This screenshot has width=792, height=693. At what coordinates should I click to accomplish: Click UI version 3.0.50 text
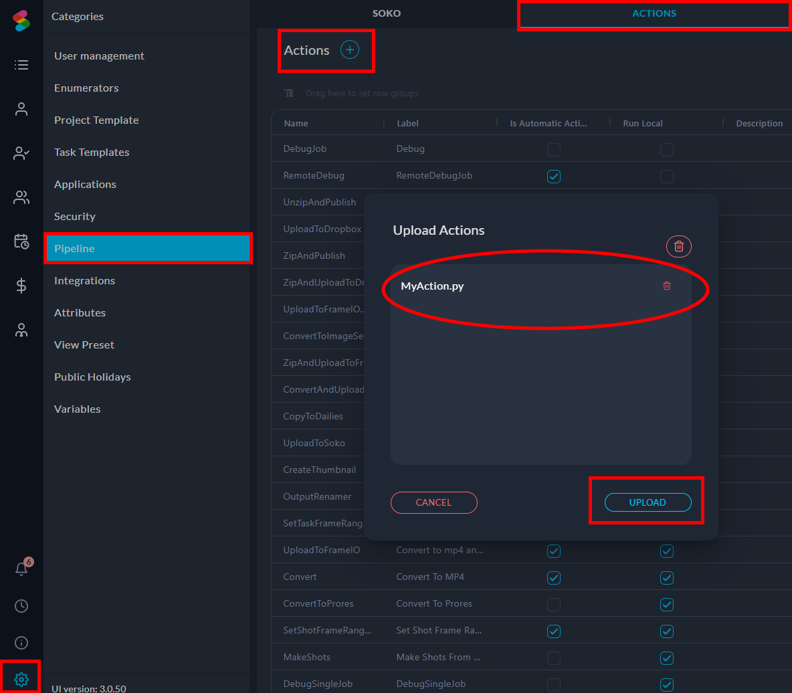coord(89,688)
